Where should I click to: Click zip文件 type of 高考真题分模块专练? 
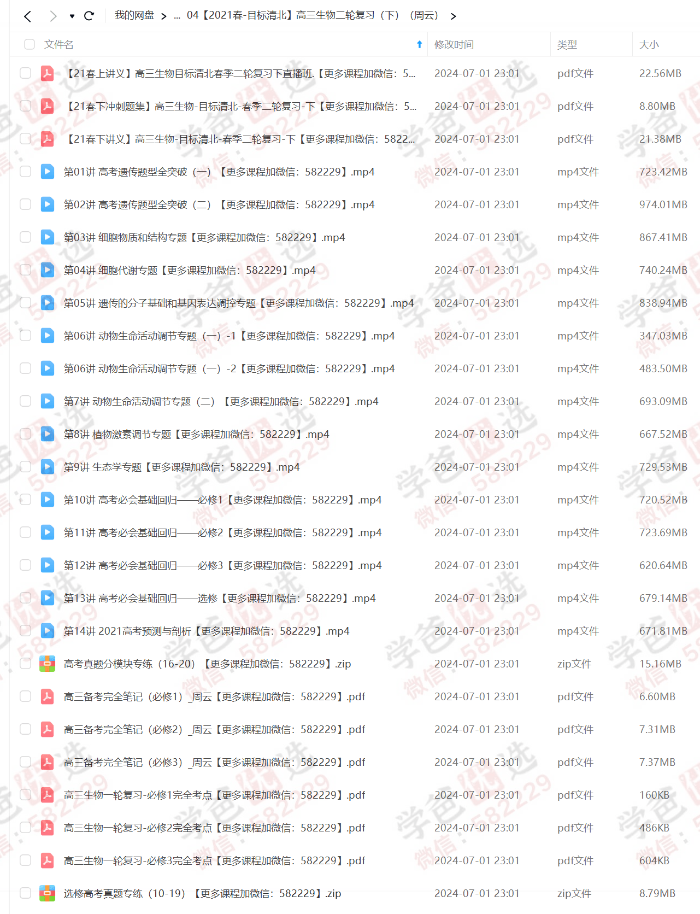tap(574, 664)
